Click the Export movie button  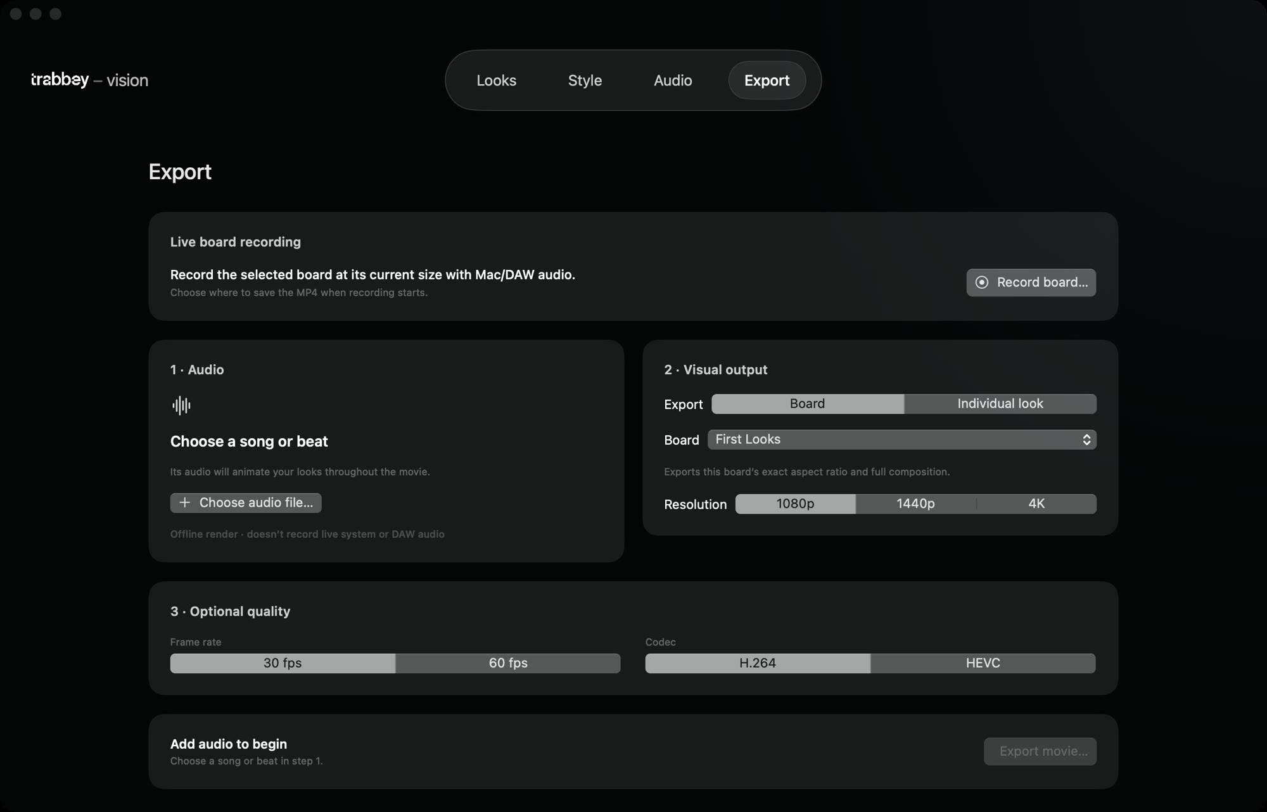click(x=1040, y=751)
